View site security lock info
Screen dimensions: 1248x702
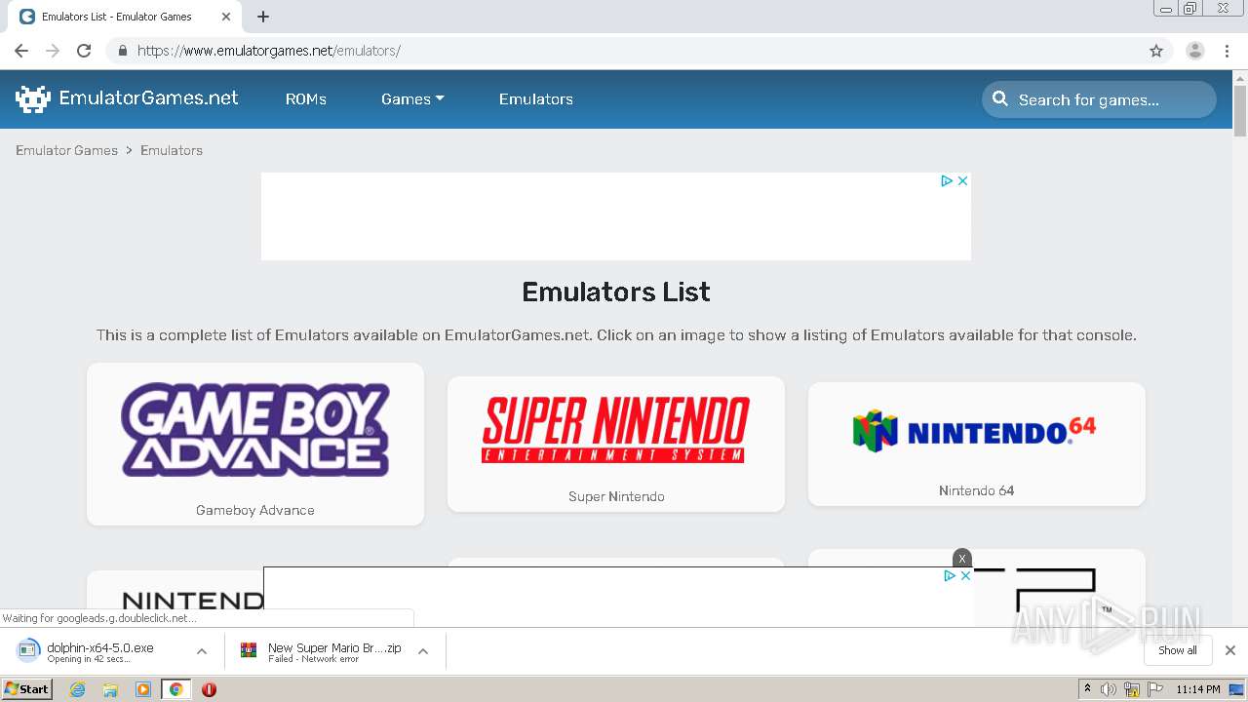[122, 51]
